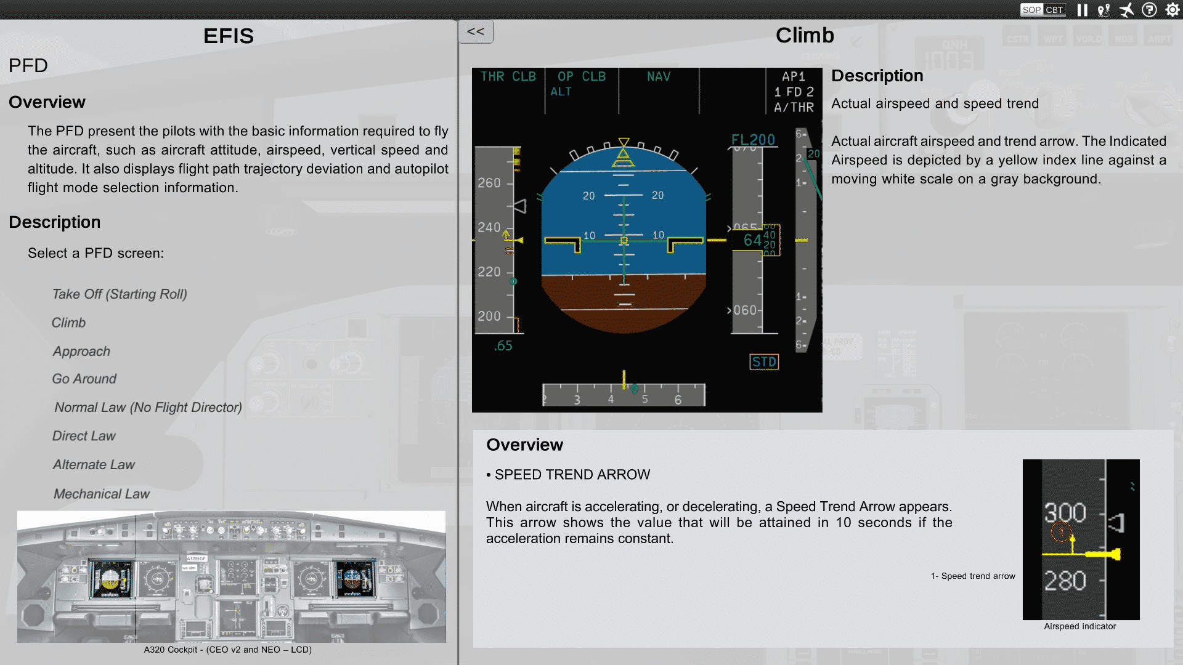This screenshot has width=1183, height=665.
Task: Select the Climb PFD screen
Action: tap(68, 323)
